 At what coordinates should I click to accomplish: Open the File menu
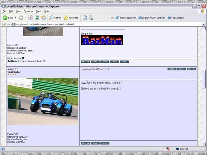point(4,11)
